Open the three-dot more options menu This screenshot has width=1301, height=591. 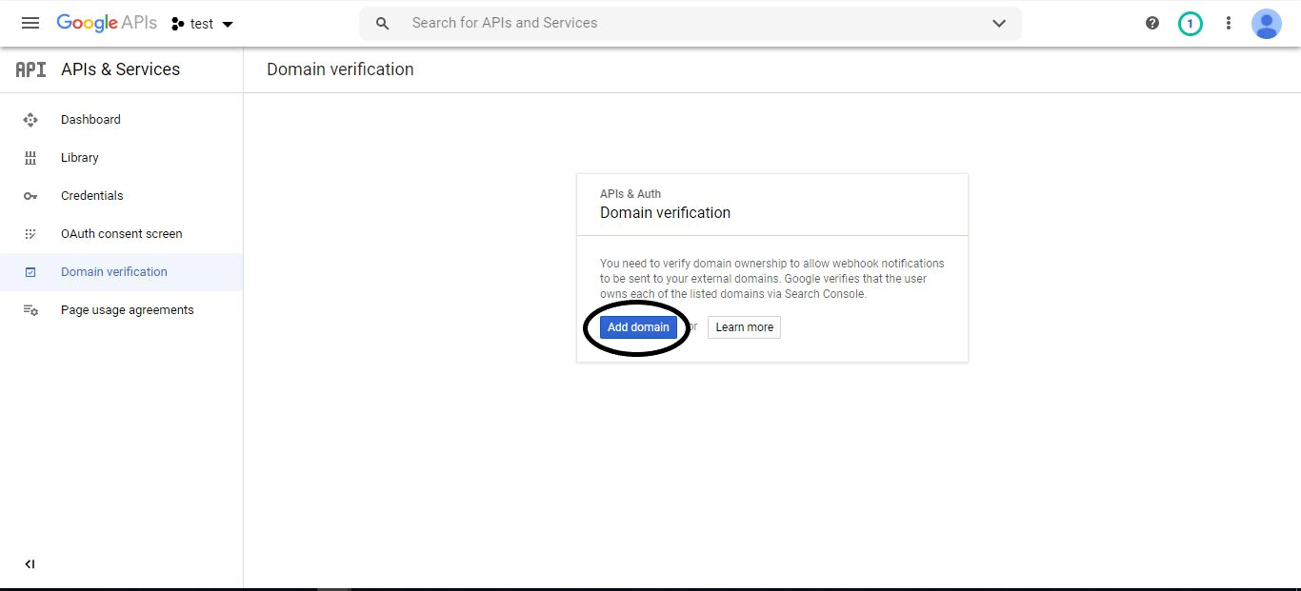point(1229,23)
